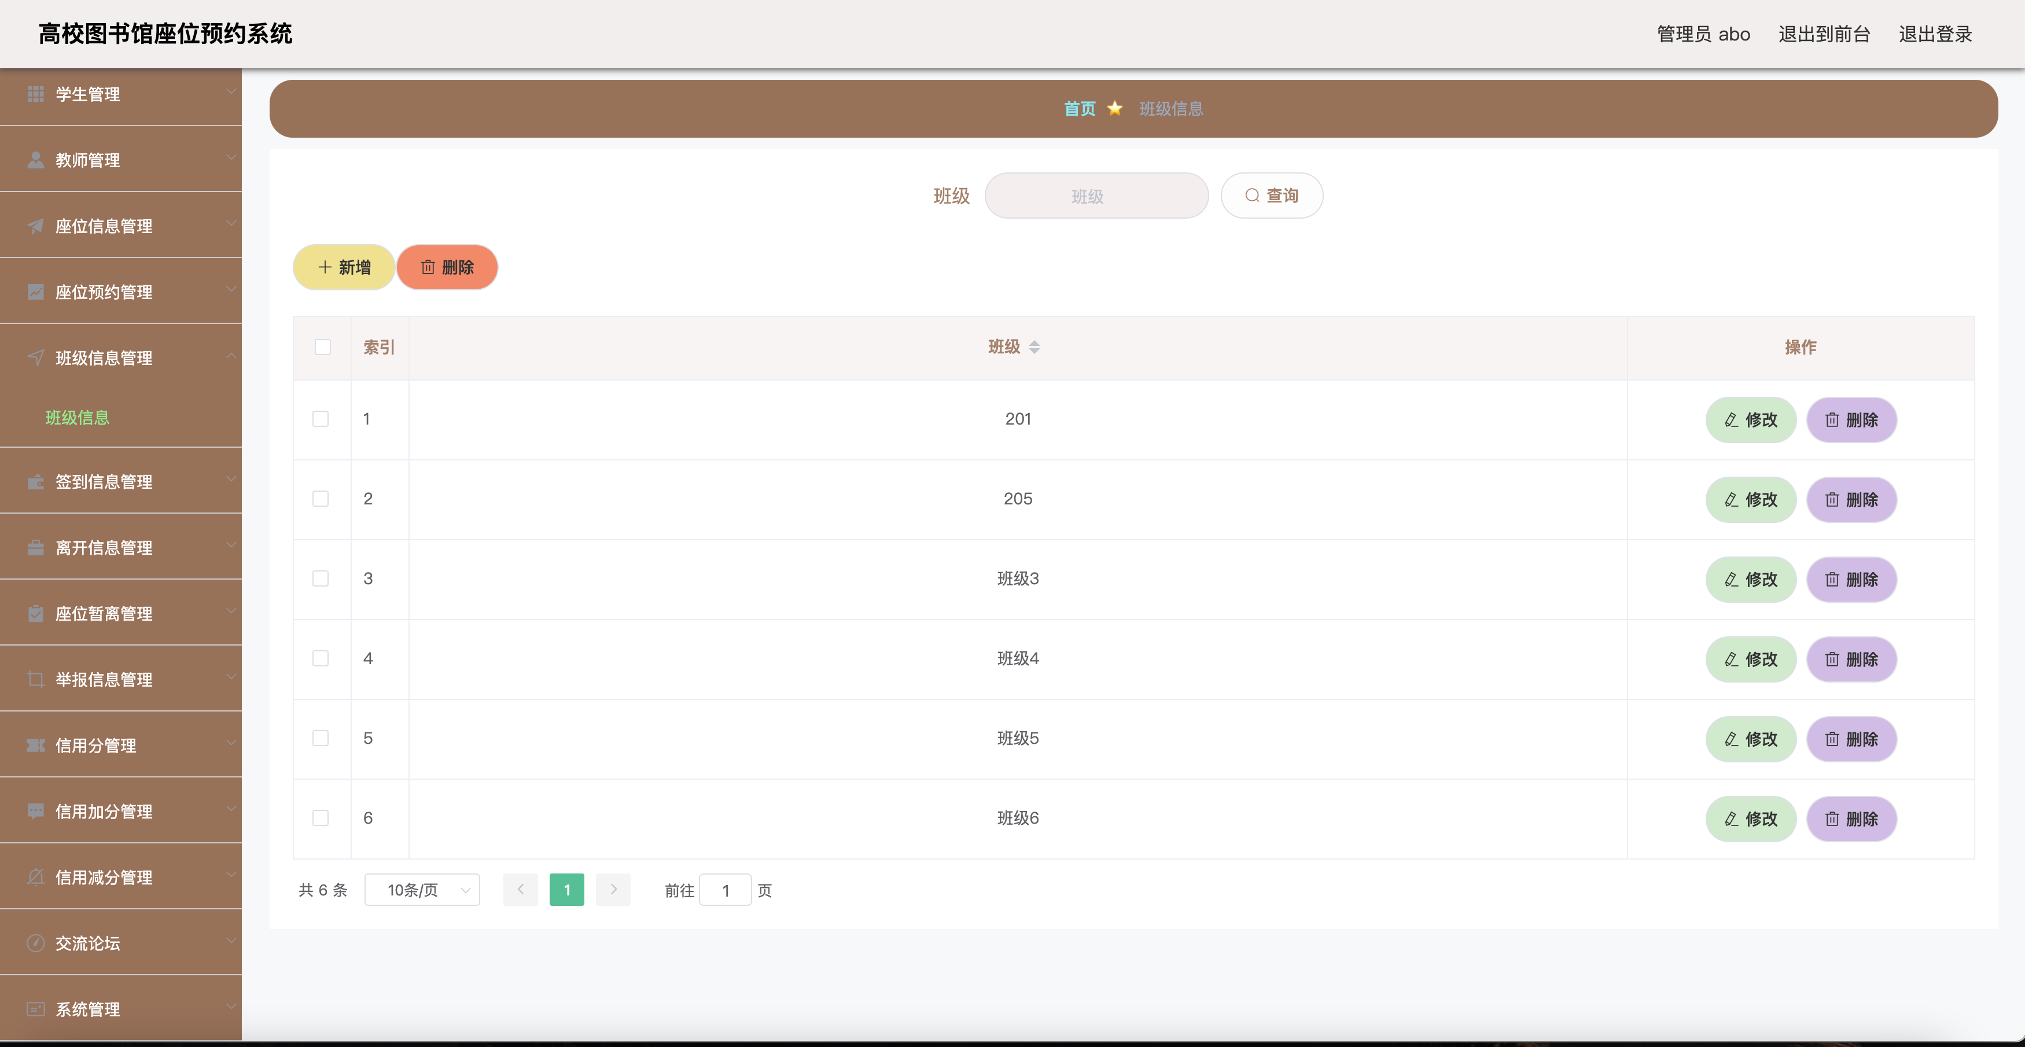The height and width of the screenshot is (1047, 2025).
Task: Click the briefcase icon beside 离开信息管理
Action: coord(35,548)
